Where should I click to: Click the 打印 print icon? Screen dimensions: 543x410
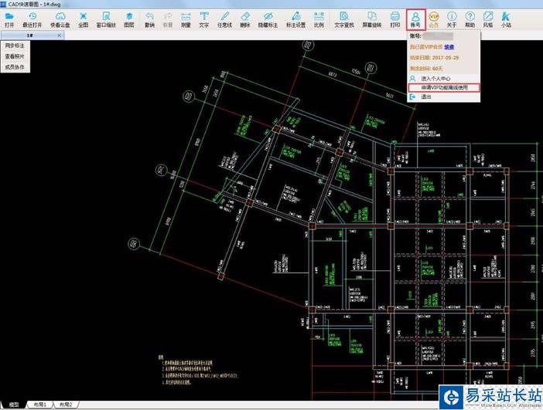click(394, 20)
